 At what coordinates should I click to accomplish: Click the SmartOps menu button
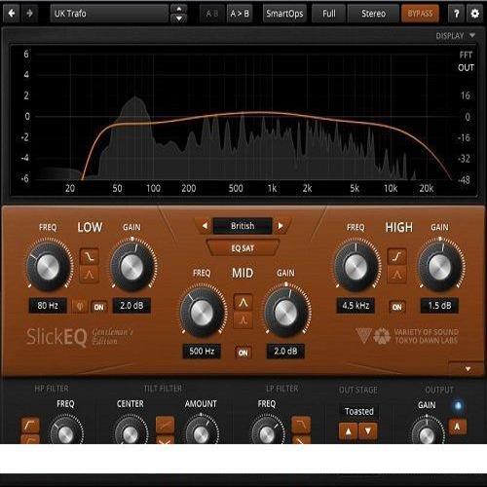click(284, 14)
